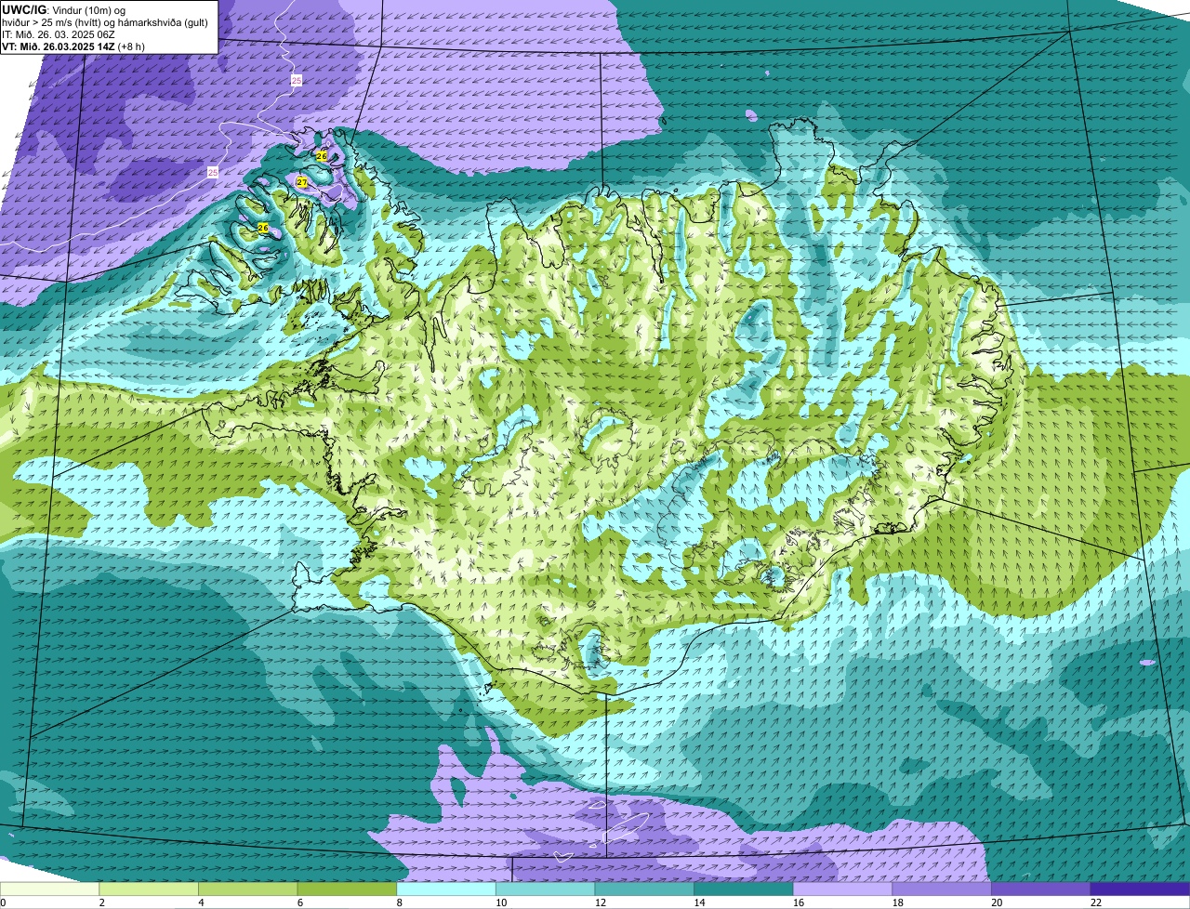Select the scale value "16" on the legend
This screenshot has width=1190, height=909.
click(799, 902)
